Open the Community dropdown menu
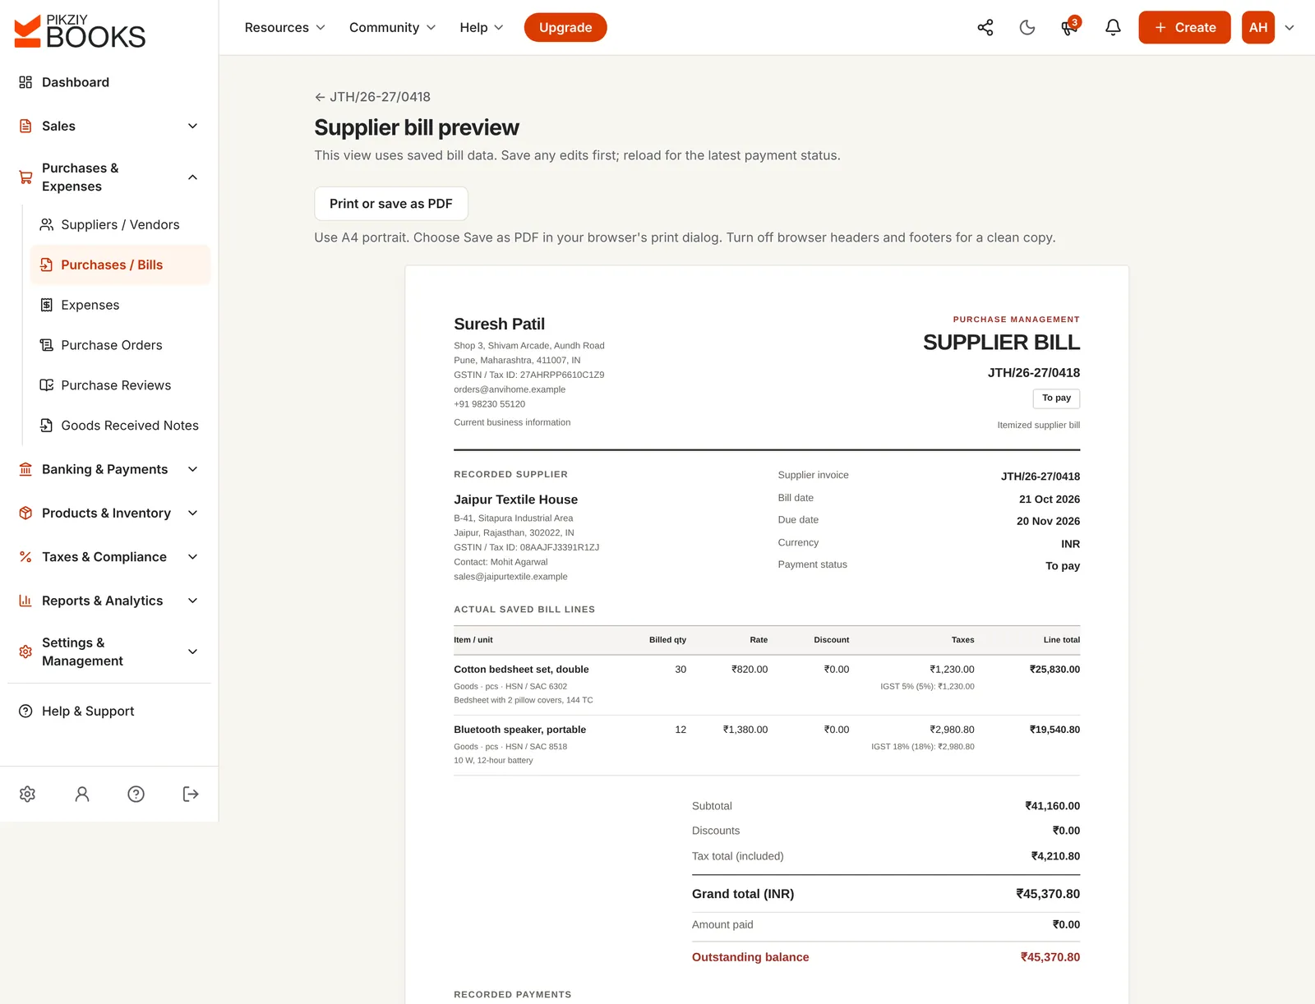 [x=392, y=28]
